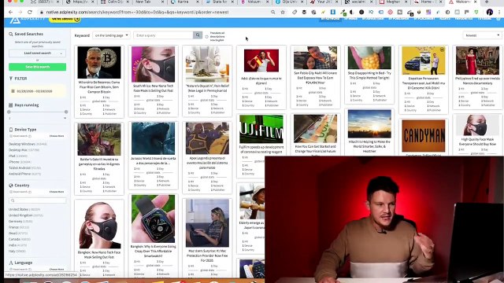Image resolution: width=504 pixels, height=283 pixels.
Task: Bookmark this page with the star icon
Action: [283, 13]
